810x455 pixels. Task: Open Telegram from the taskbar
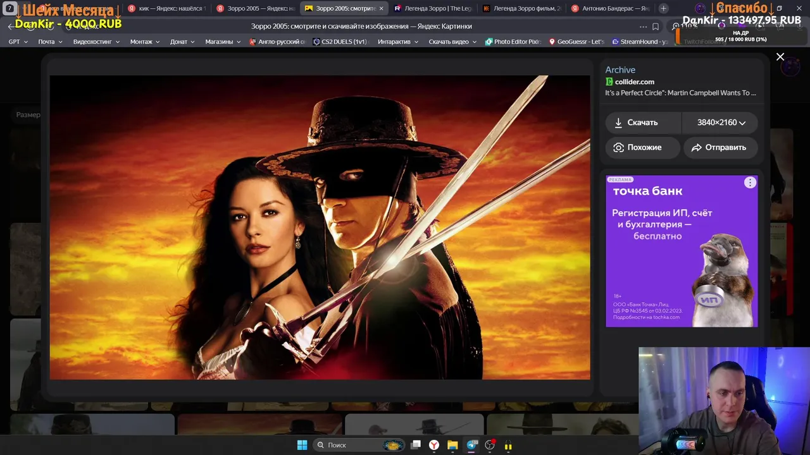point(471,445)
